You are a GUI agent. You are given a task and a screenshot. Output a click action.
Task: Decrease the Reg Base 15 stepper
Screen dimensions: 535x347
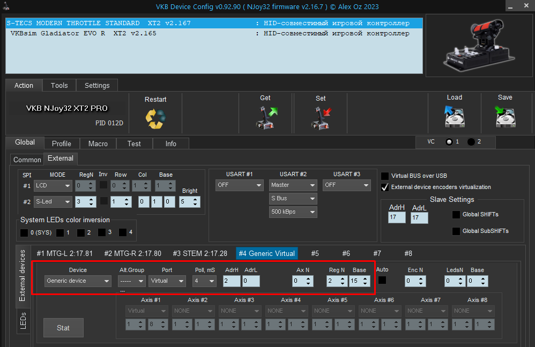[365, 284]
